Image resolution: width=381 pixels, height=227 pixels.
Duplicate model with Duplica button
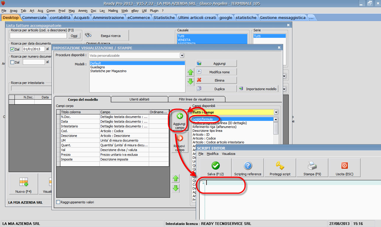pos(216,89)
